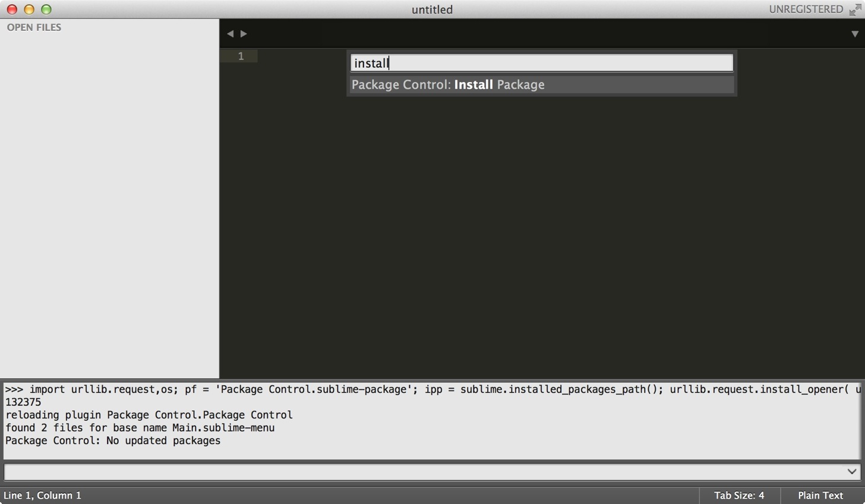Click the OPEN FILES sidebar heading
The image size is (865, 504).
pos(34,27)
